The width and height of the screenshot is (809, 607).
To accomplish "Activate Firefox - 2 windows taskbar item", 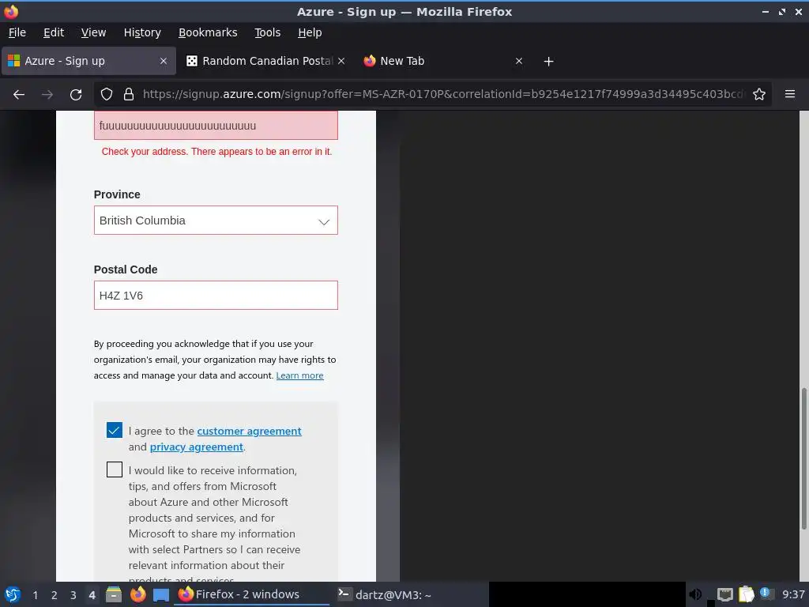I will 252,594.
